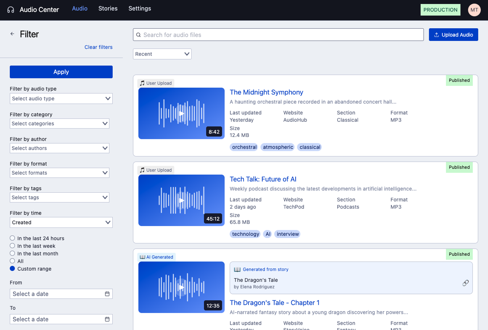Click the 'classical' tag
Viewport: 488px width, 330px height.
click(x=310, y=147)
